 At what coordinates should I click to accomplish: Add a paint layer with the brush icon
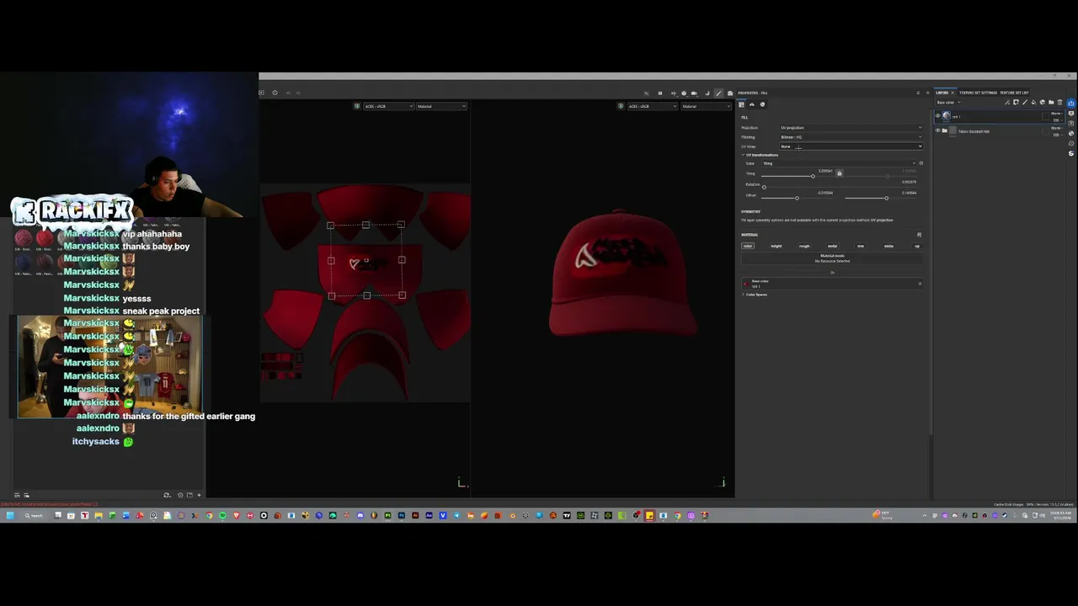point(1025,103)
